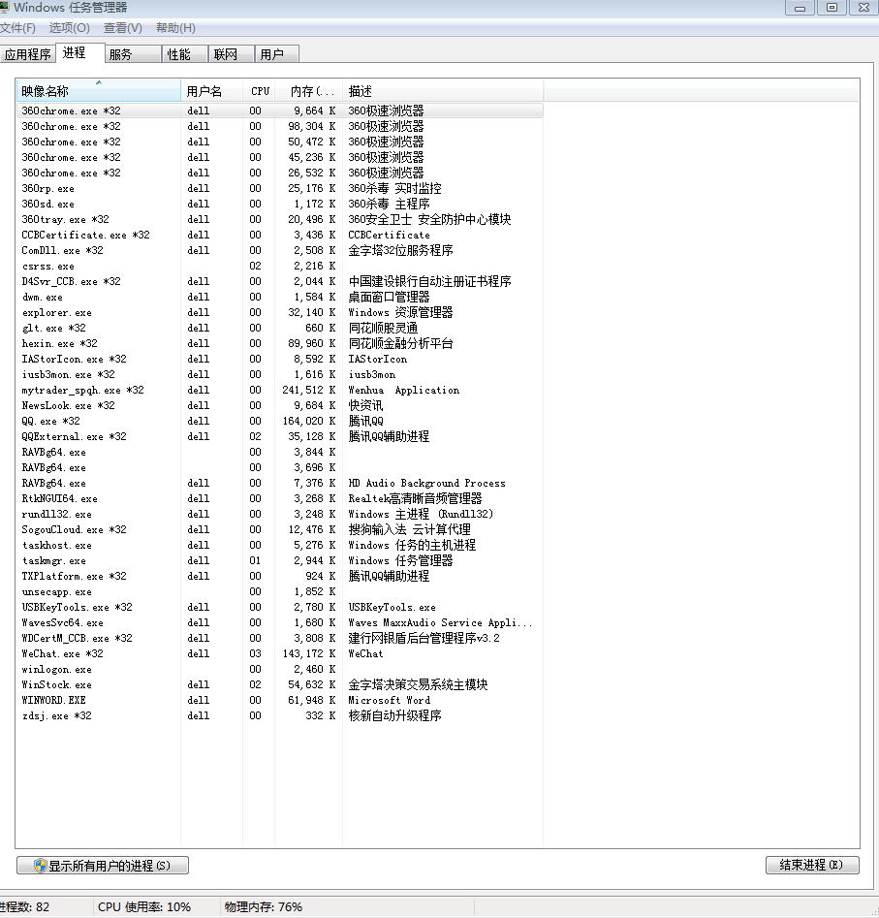Minimize the Task Manager window
The image size is (879, 918).
[800, 8]
